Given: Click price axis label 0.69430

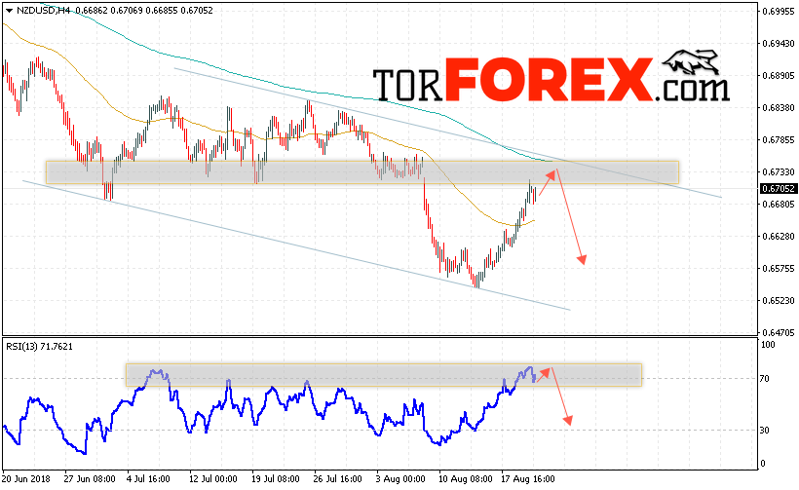Looking at the screenshot, I should [779, 43].
